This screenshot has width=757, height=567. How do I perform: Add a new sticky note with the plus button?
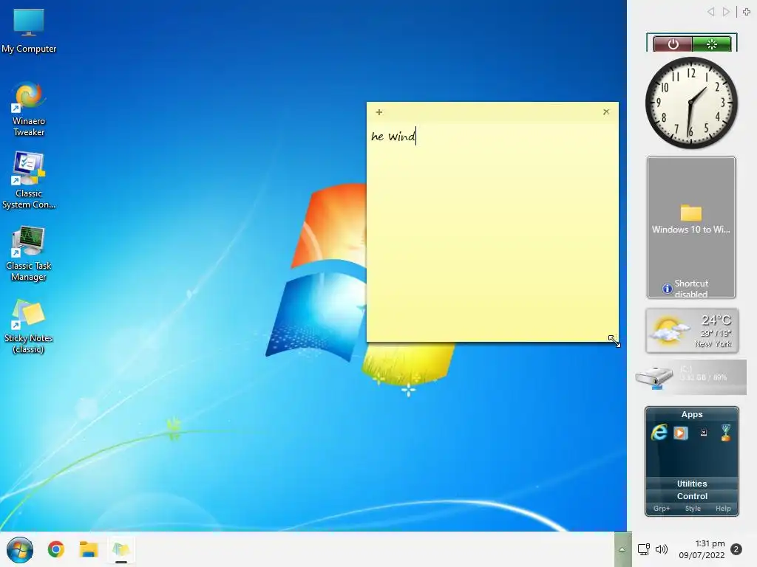[379, 112]
